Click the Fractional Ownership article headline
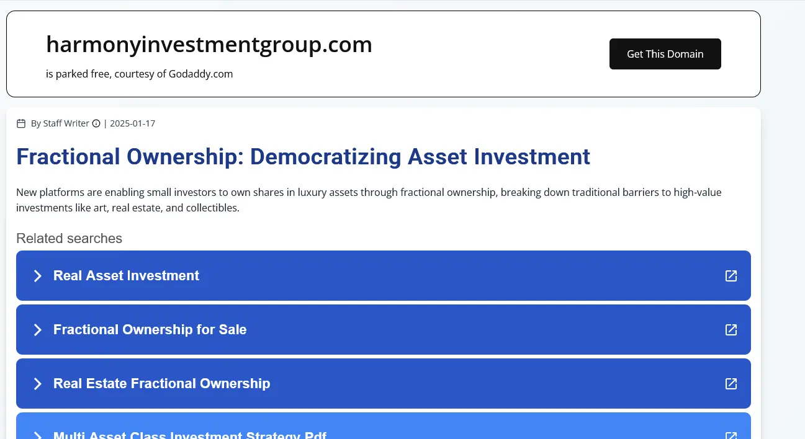The height and width of the screenshot is (439, 805). coord(303,157)
